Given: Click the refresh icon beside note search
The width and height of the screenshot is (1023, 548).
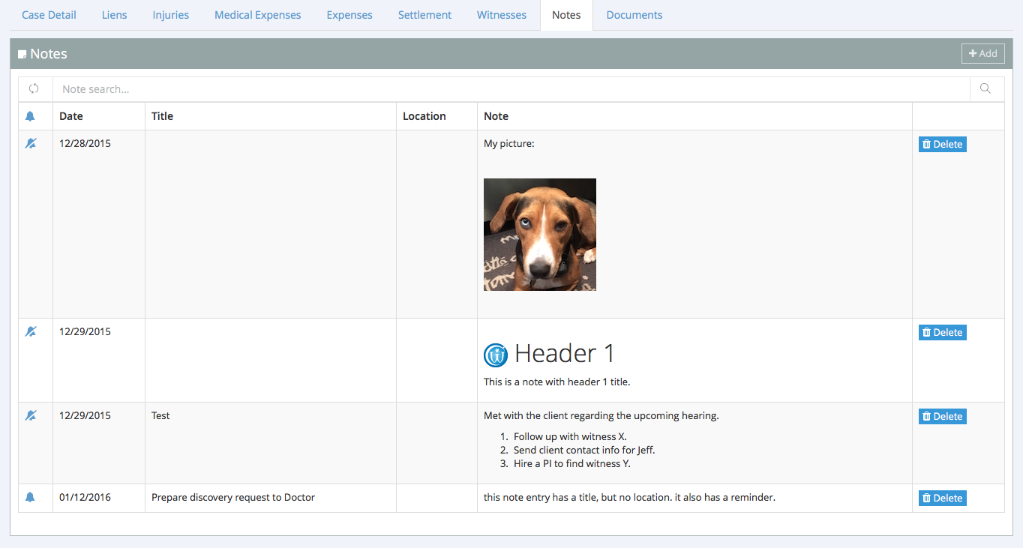Looking at the screenshot, I should pos(34,88).
